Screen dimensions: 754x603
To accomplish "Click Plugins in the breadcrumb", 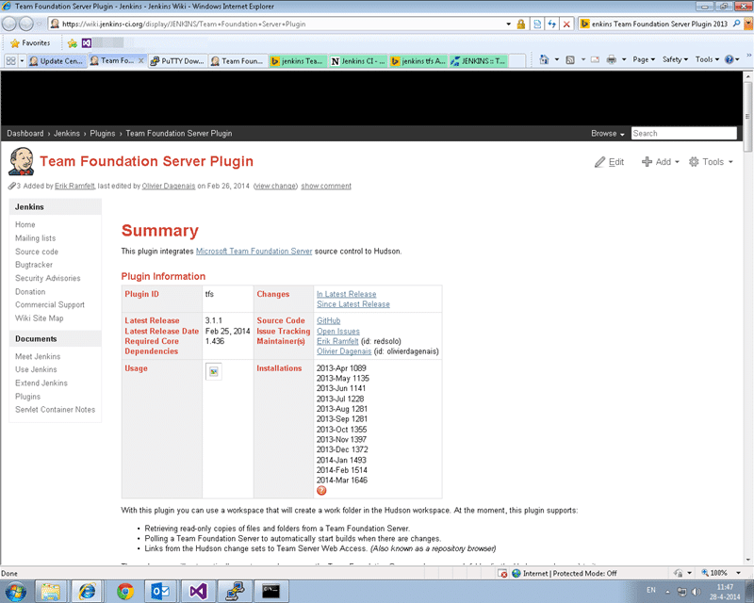I will click(x=103, y=133).
